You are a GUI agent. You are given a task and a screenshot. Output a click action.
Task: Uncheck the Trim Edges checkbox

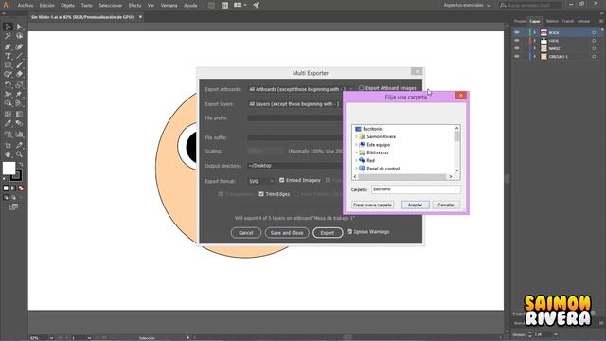(x=261, y=194)
